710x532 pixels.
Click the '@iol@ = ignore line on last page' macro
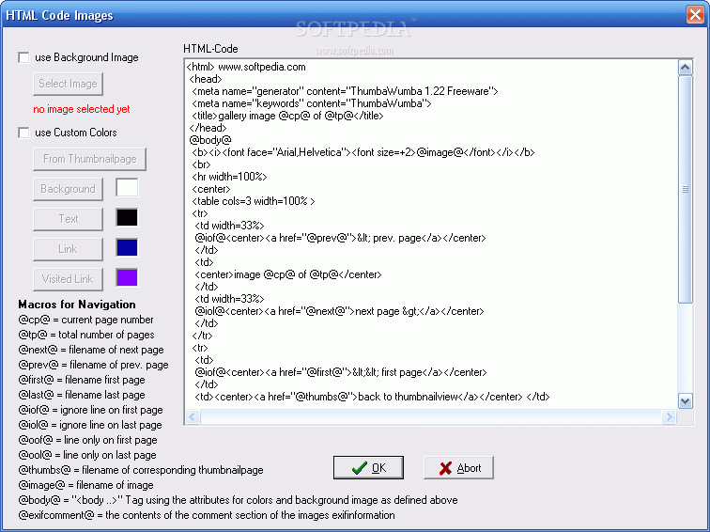tap(90, 425)
